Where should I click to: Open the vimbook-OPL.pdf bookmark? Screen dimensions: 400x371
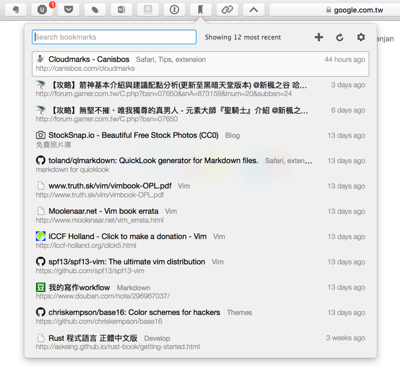pos(110,185)
